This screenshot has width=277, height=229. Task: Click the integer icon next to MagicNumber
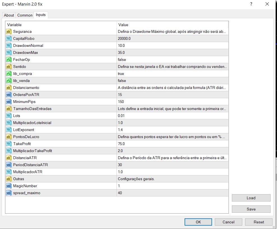pos(8,186)
